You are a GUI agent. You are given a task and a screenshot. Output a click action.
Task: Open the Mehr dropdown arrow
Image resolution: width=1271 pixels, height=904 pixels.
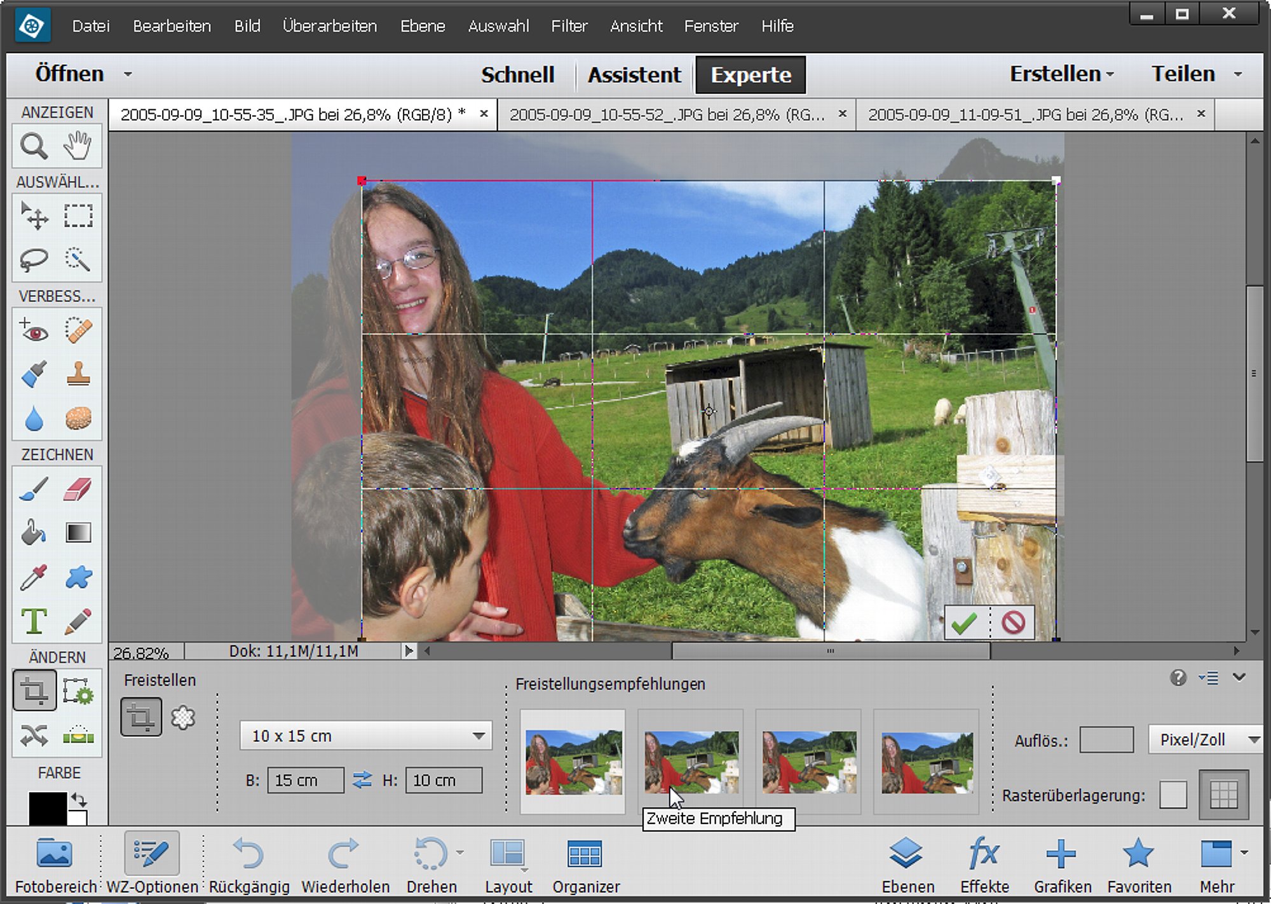1244,852
